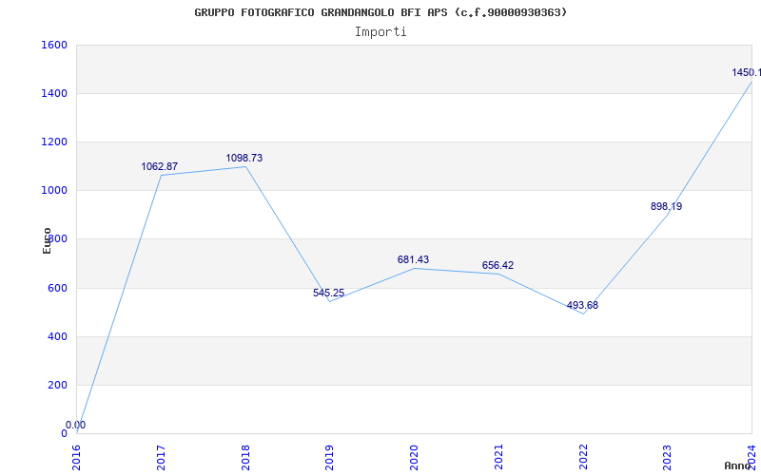Viewport: 761px width, 475px height.
Task: Click the 656.42 data label
Action: (498, 266)
